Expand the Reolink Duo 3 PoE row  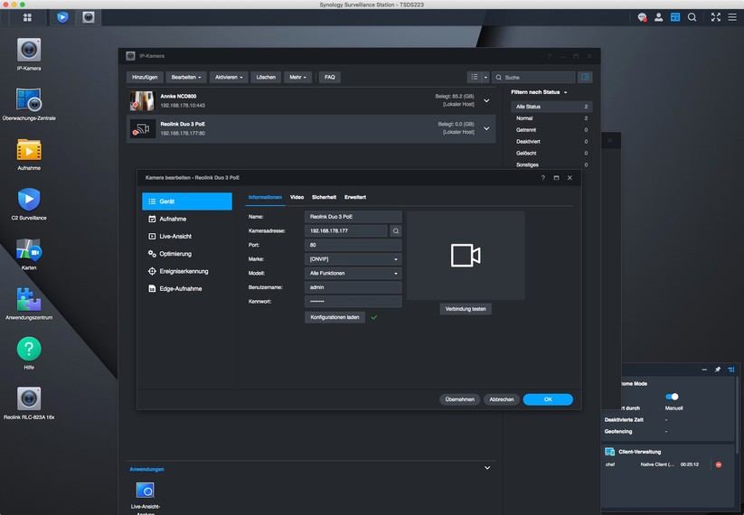click(x=486, y=128)
